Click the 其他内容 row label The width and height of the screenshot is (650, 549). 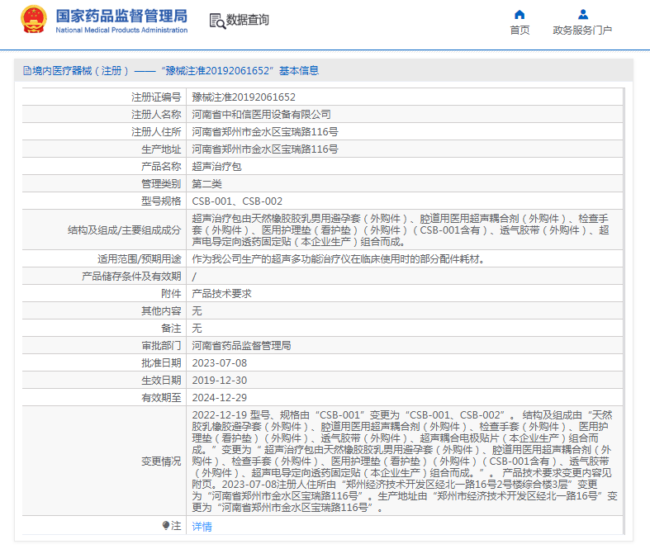pos(161,311)
